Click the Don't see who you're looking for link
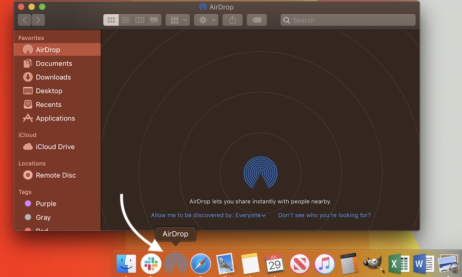The image size is (462, 277). click(324, 215)
